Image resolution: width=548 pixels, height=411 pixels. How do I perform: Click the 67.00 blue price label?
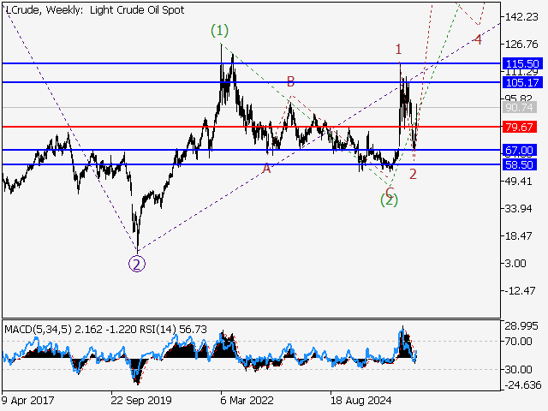[520, 151]
